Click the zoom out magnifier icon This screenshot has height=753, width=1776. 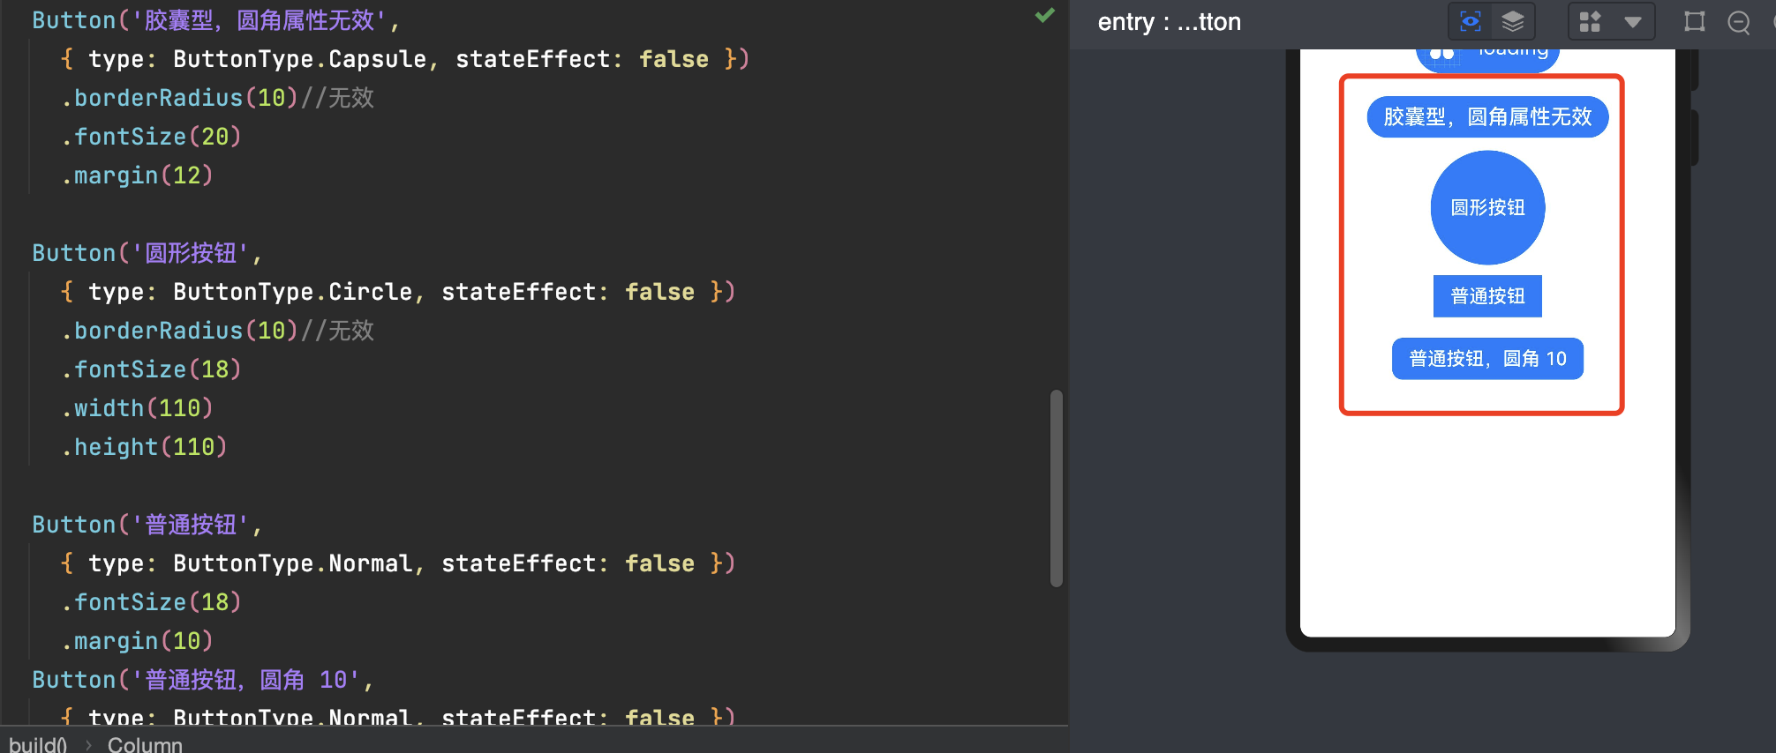point(1739,22)
